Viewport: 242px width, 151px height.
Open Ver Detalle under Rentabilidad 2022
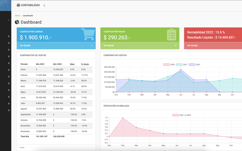(x=192, y=46)
